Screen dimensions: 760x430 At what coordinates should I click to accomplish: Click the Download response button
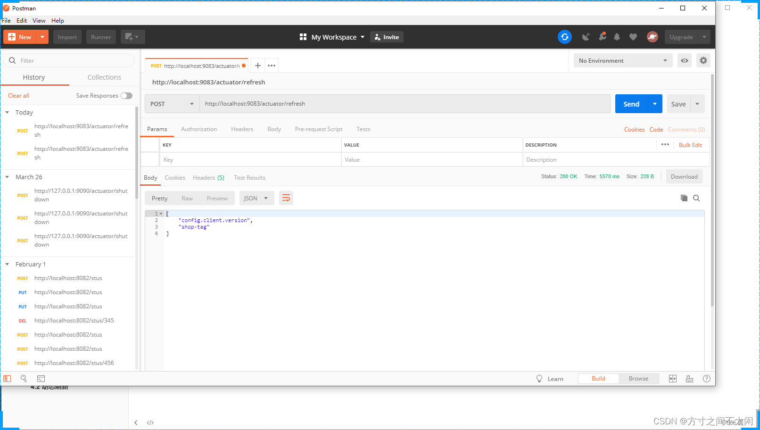[x=684, y=176]
